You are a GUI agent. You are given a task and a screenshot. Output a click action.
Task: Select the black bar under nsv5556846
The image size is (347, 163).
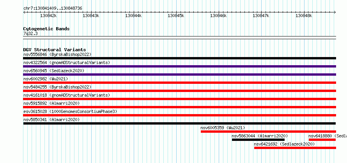click(x=179, y=58)
